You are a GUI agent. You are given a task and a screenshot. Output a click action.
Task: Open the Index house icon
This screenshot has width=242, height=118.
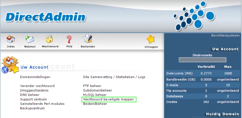click(x=10, y=39)
